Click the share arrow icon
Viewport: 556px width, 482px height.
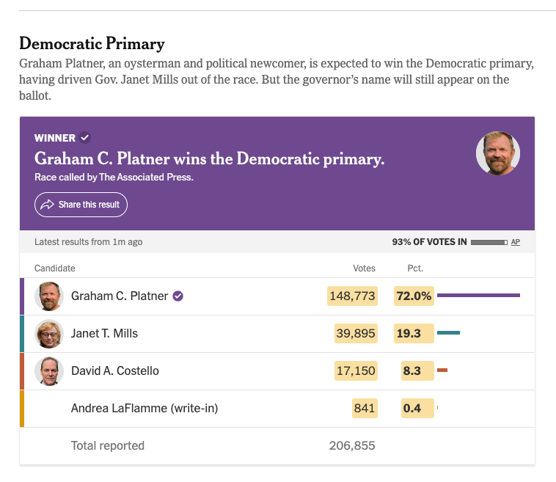(x=47, y=205)
